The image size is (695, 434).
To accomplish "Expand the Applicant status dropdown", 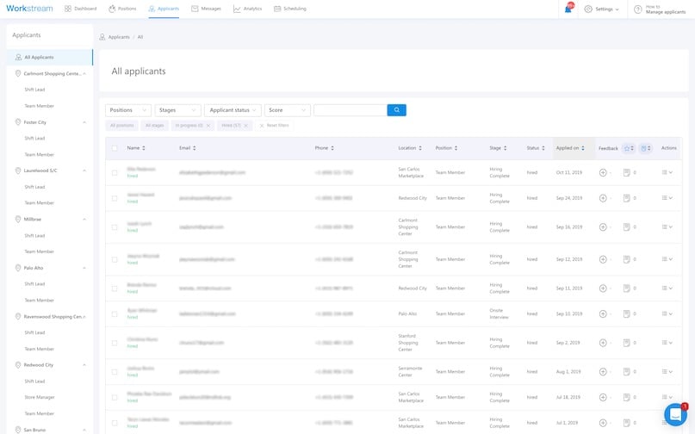I will coord(233,110).
